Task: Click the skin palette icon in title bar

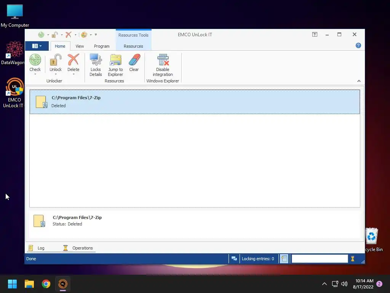Action: (84, 35)
